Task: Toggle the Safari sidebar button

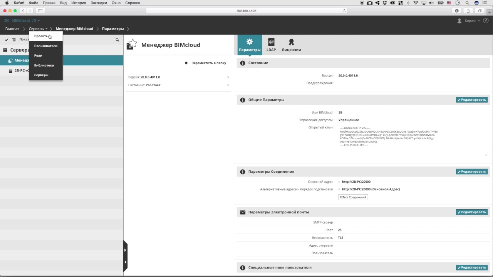Action: [x=40, y=11]
